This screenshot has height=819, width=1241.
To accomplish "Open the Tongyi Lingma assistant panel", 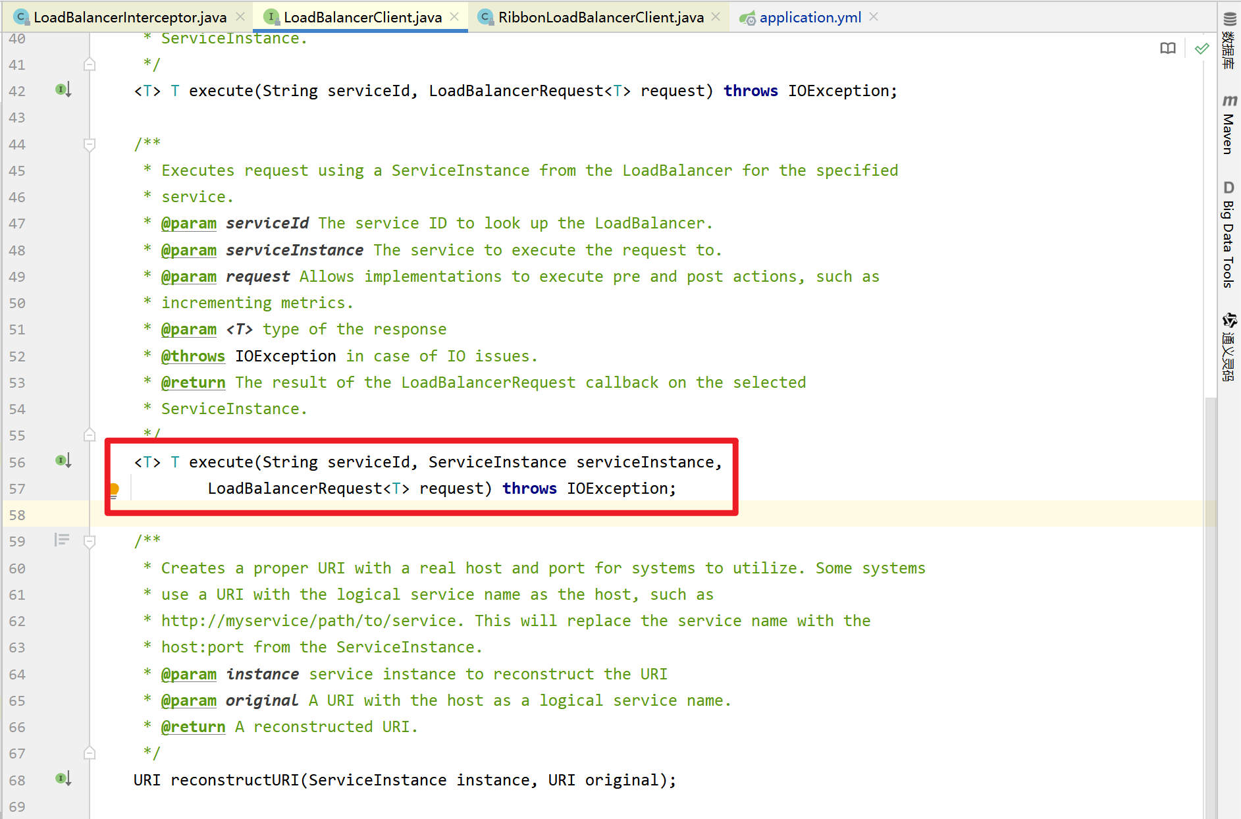I will point(1229,347).
